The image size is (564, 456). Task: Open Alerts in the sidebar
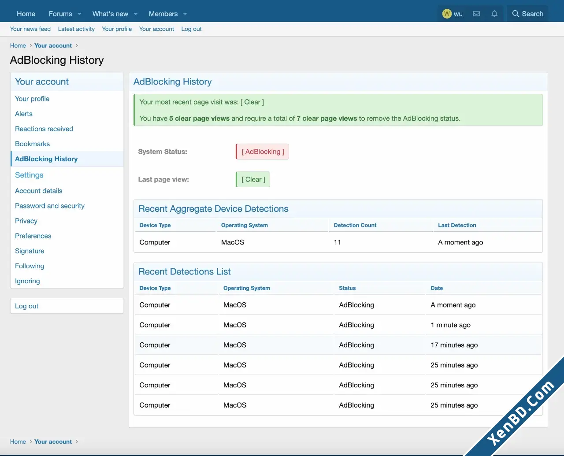coord(67,114)
